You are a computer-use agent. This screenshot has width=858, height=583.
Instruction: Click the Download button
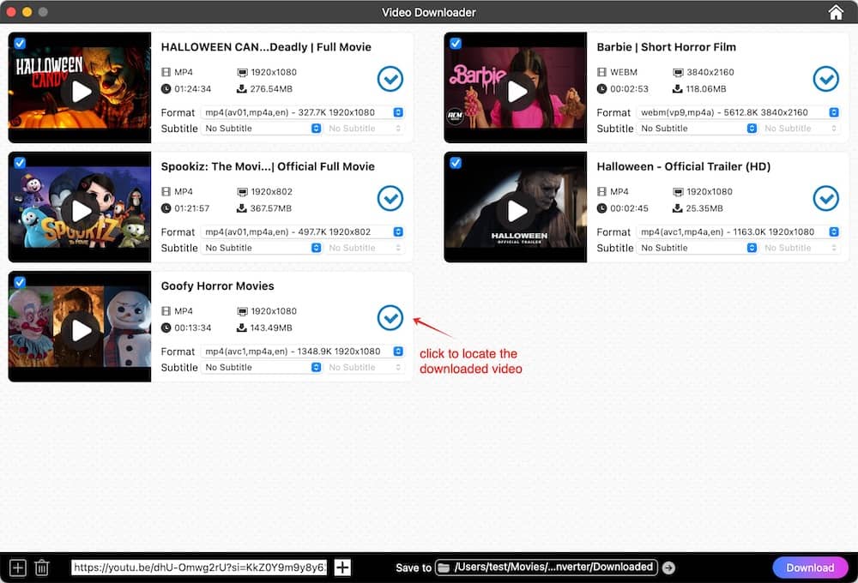pyautogui.click(x=810, y=567)
